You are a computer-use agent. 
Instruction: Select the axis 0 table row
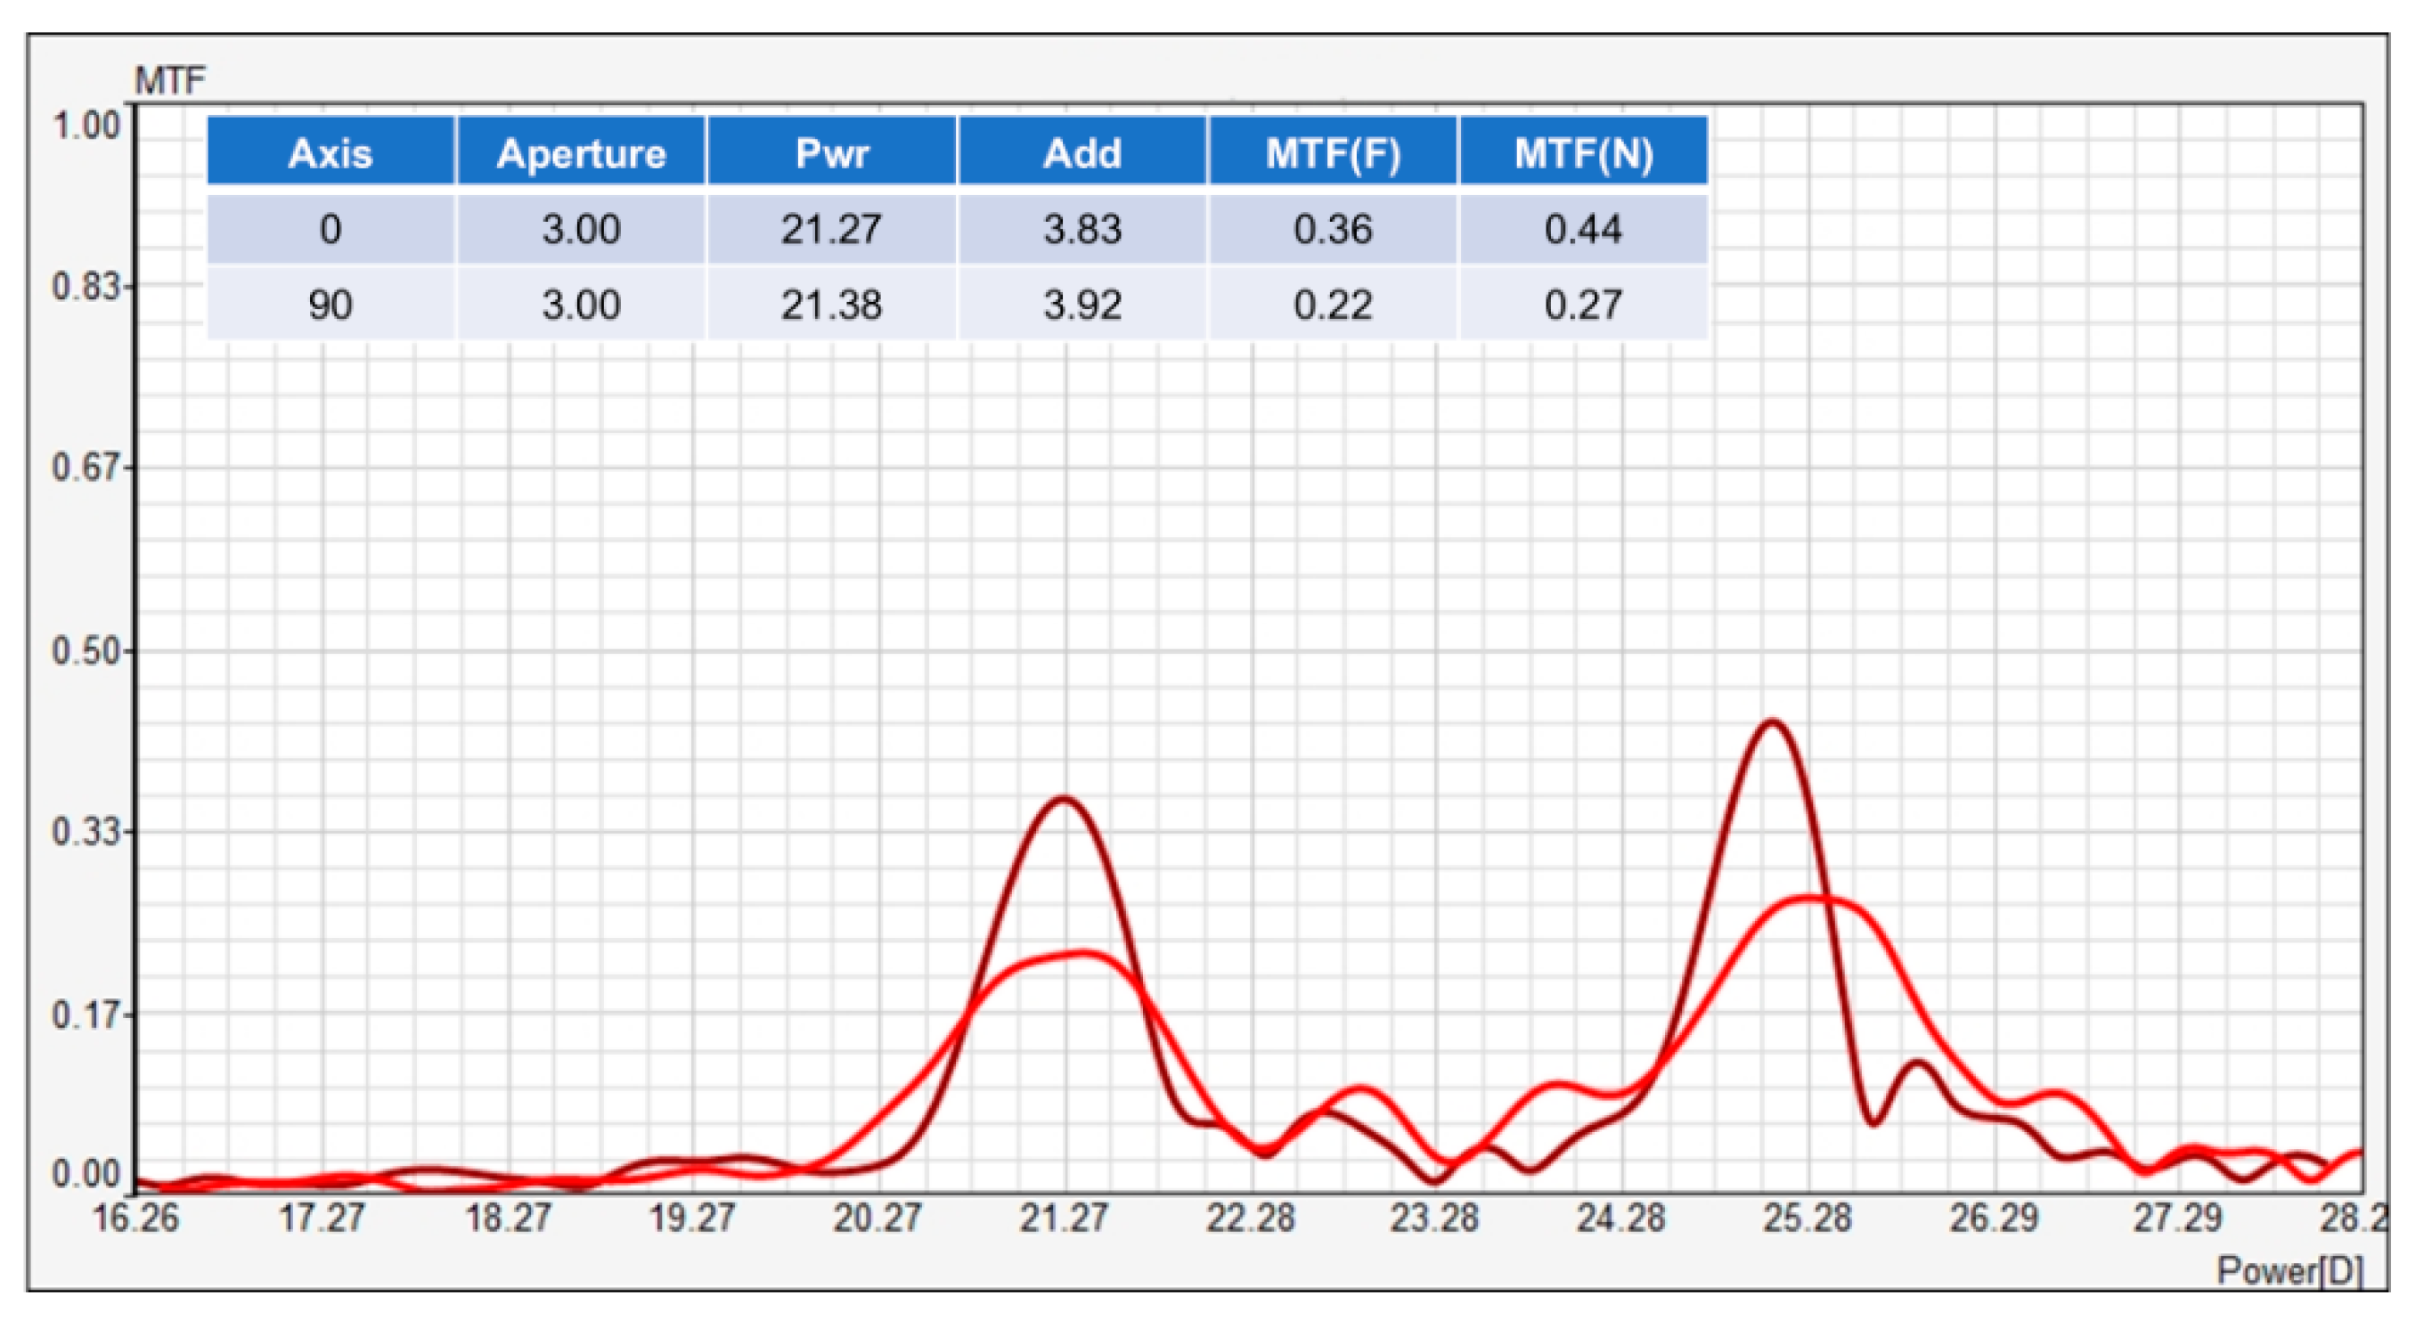click(x=331, y=229)
